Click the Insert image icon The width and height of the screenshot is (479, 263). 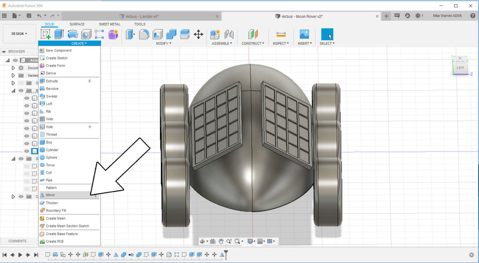coord(304,34)
